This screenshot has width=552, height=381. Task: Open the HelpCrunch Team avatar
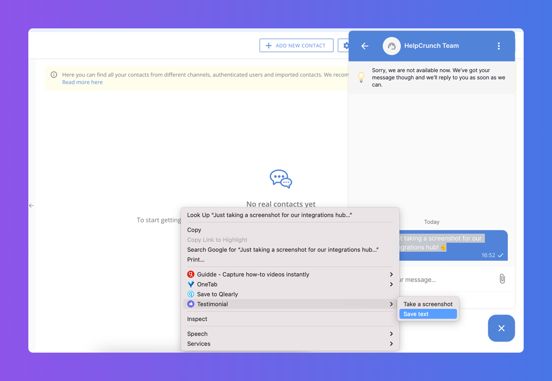pos(392,46)
